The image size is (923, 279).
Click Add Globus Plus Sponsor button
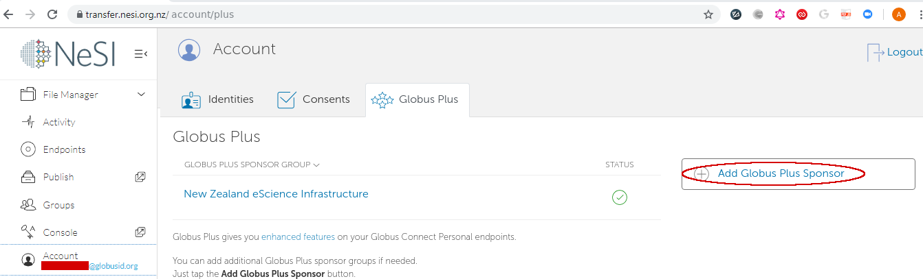(x=780, y=173)
